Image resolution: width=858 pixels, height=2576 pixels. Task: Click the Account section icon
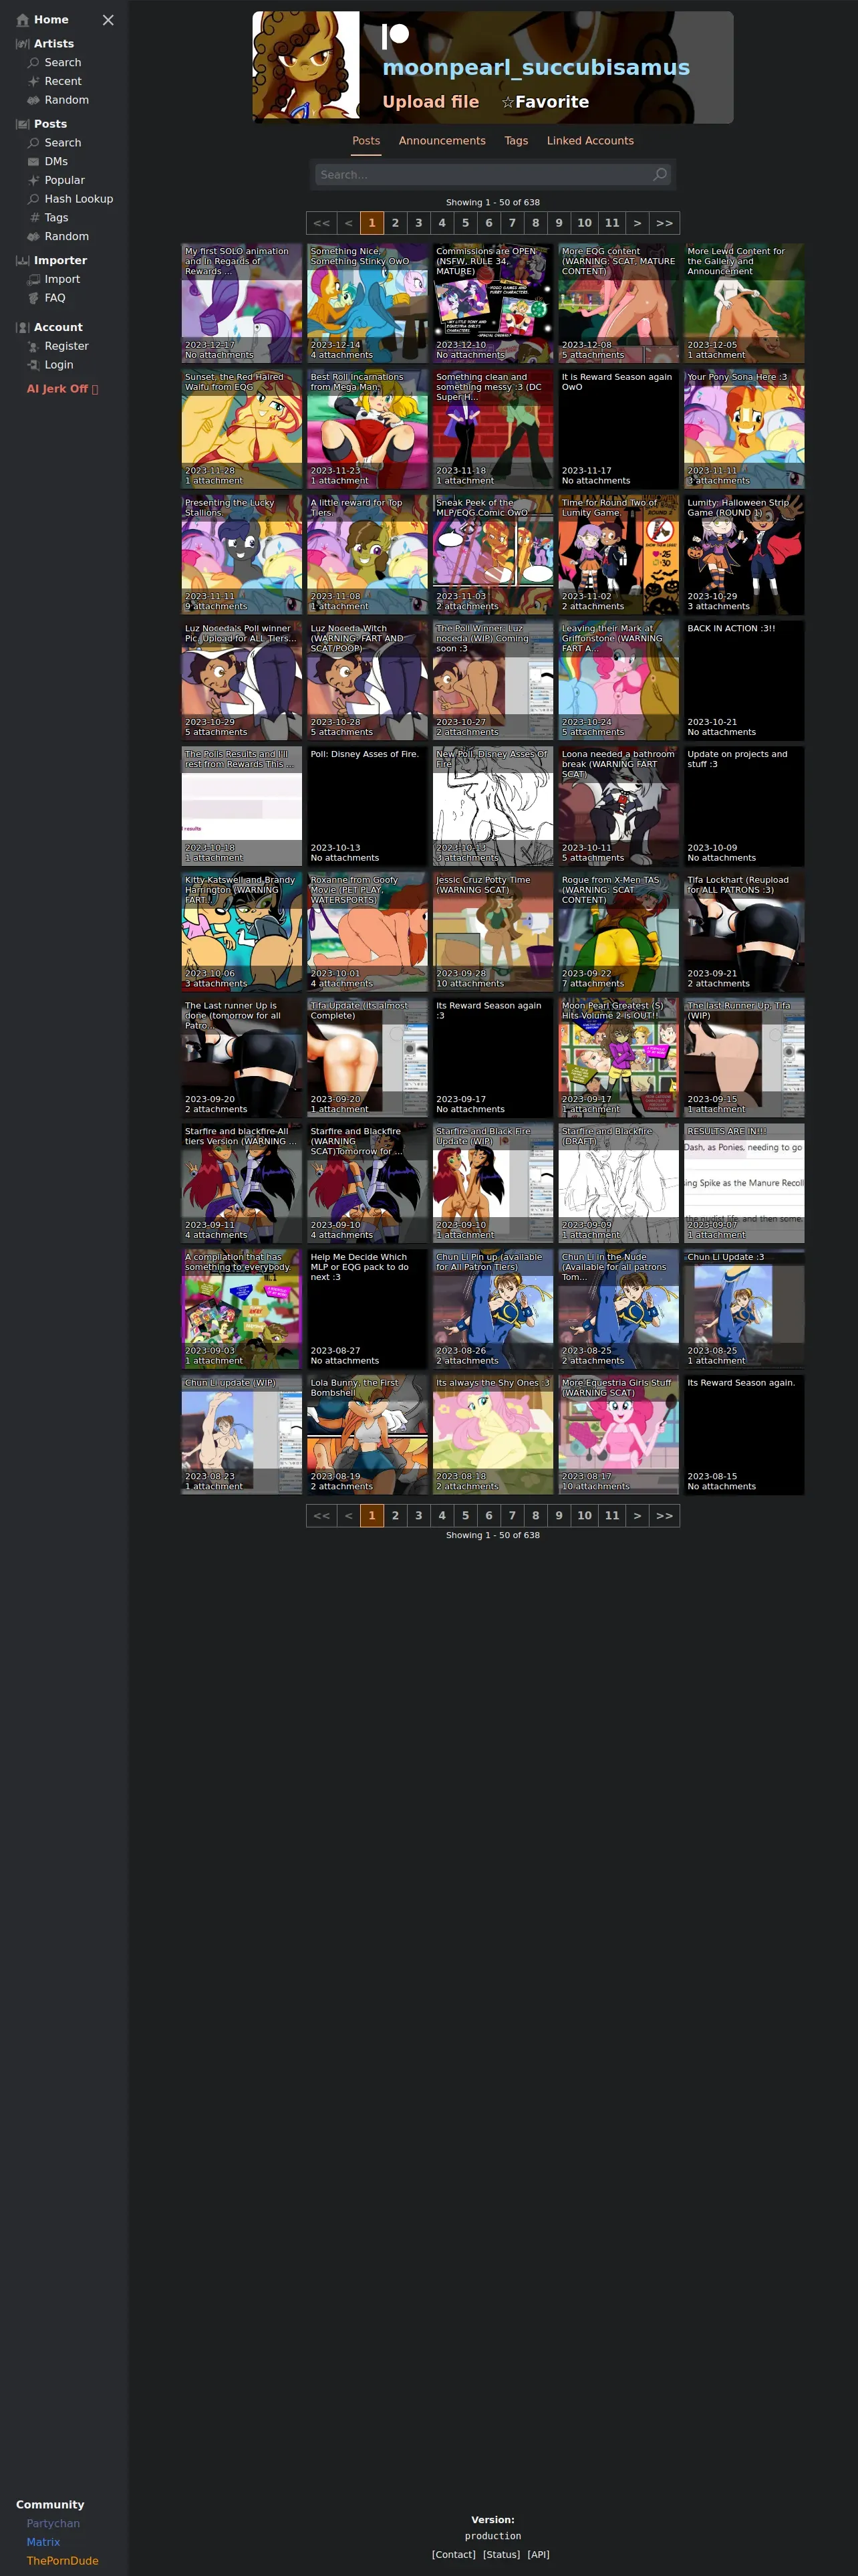(23, 328)
